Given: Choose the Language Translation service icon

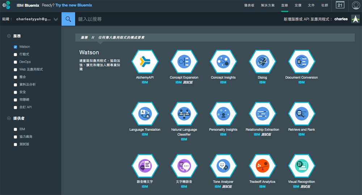Looking at the screenshot, I should coord(145,114).
